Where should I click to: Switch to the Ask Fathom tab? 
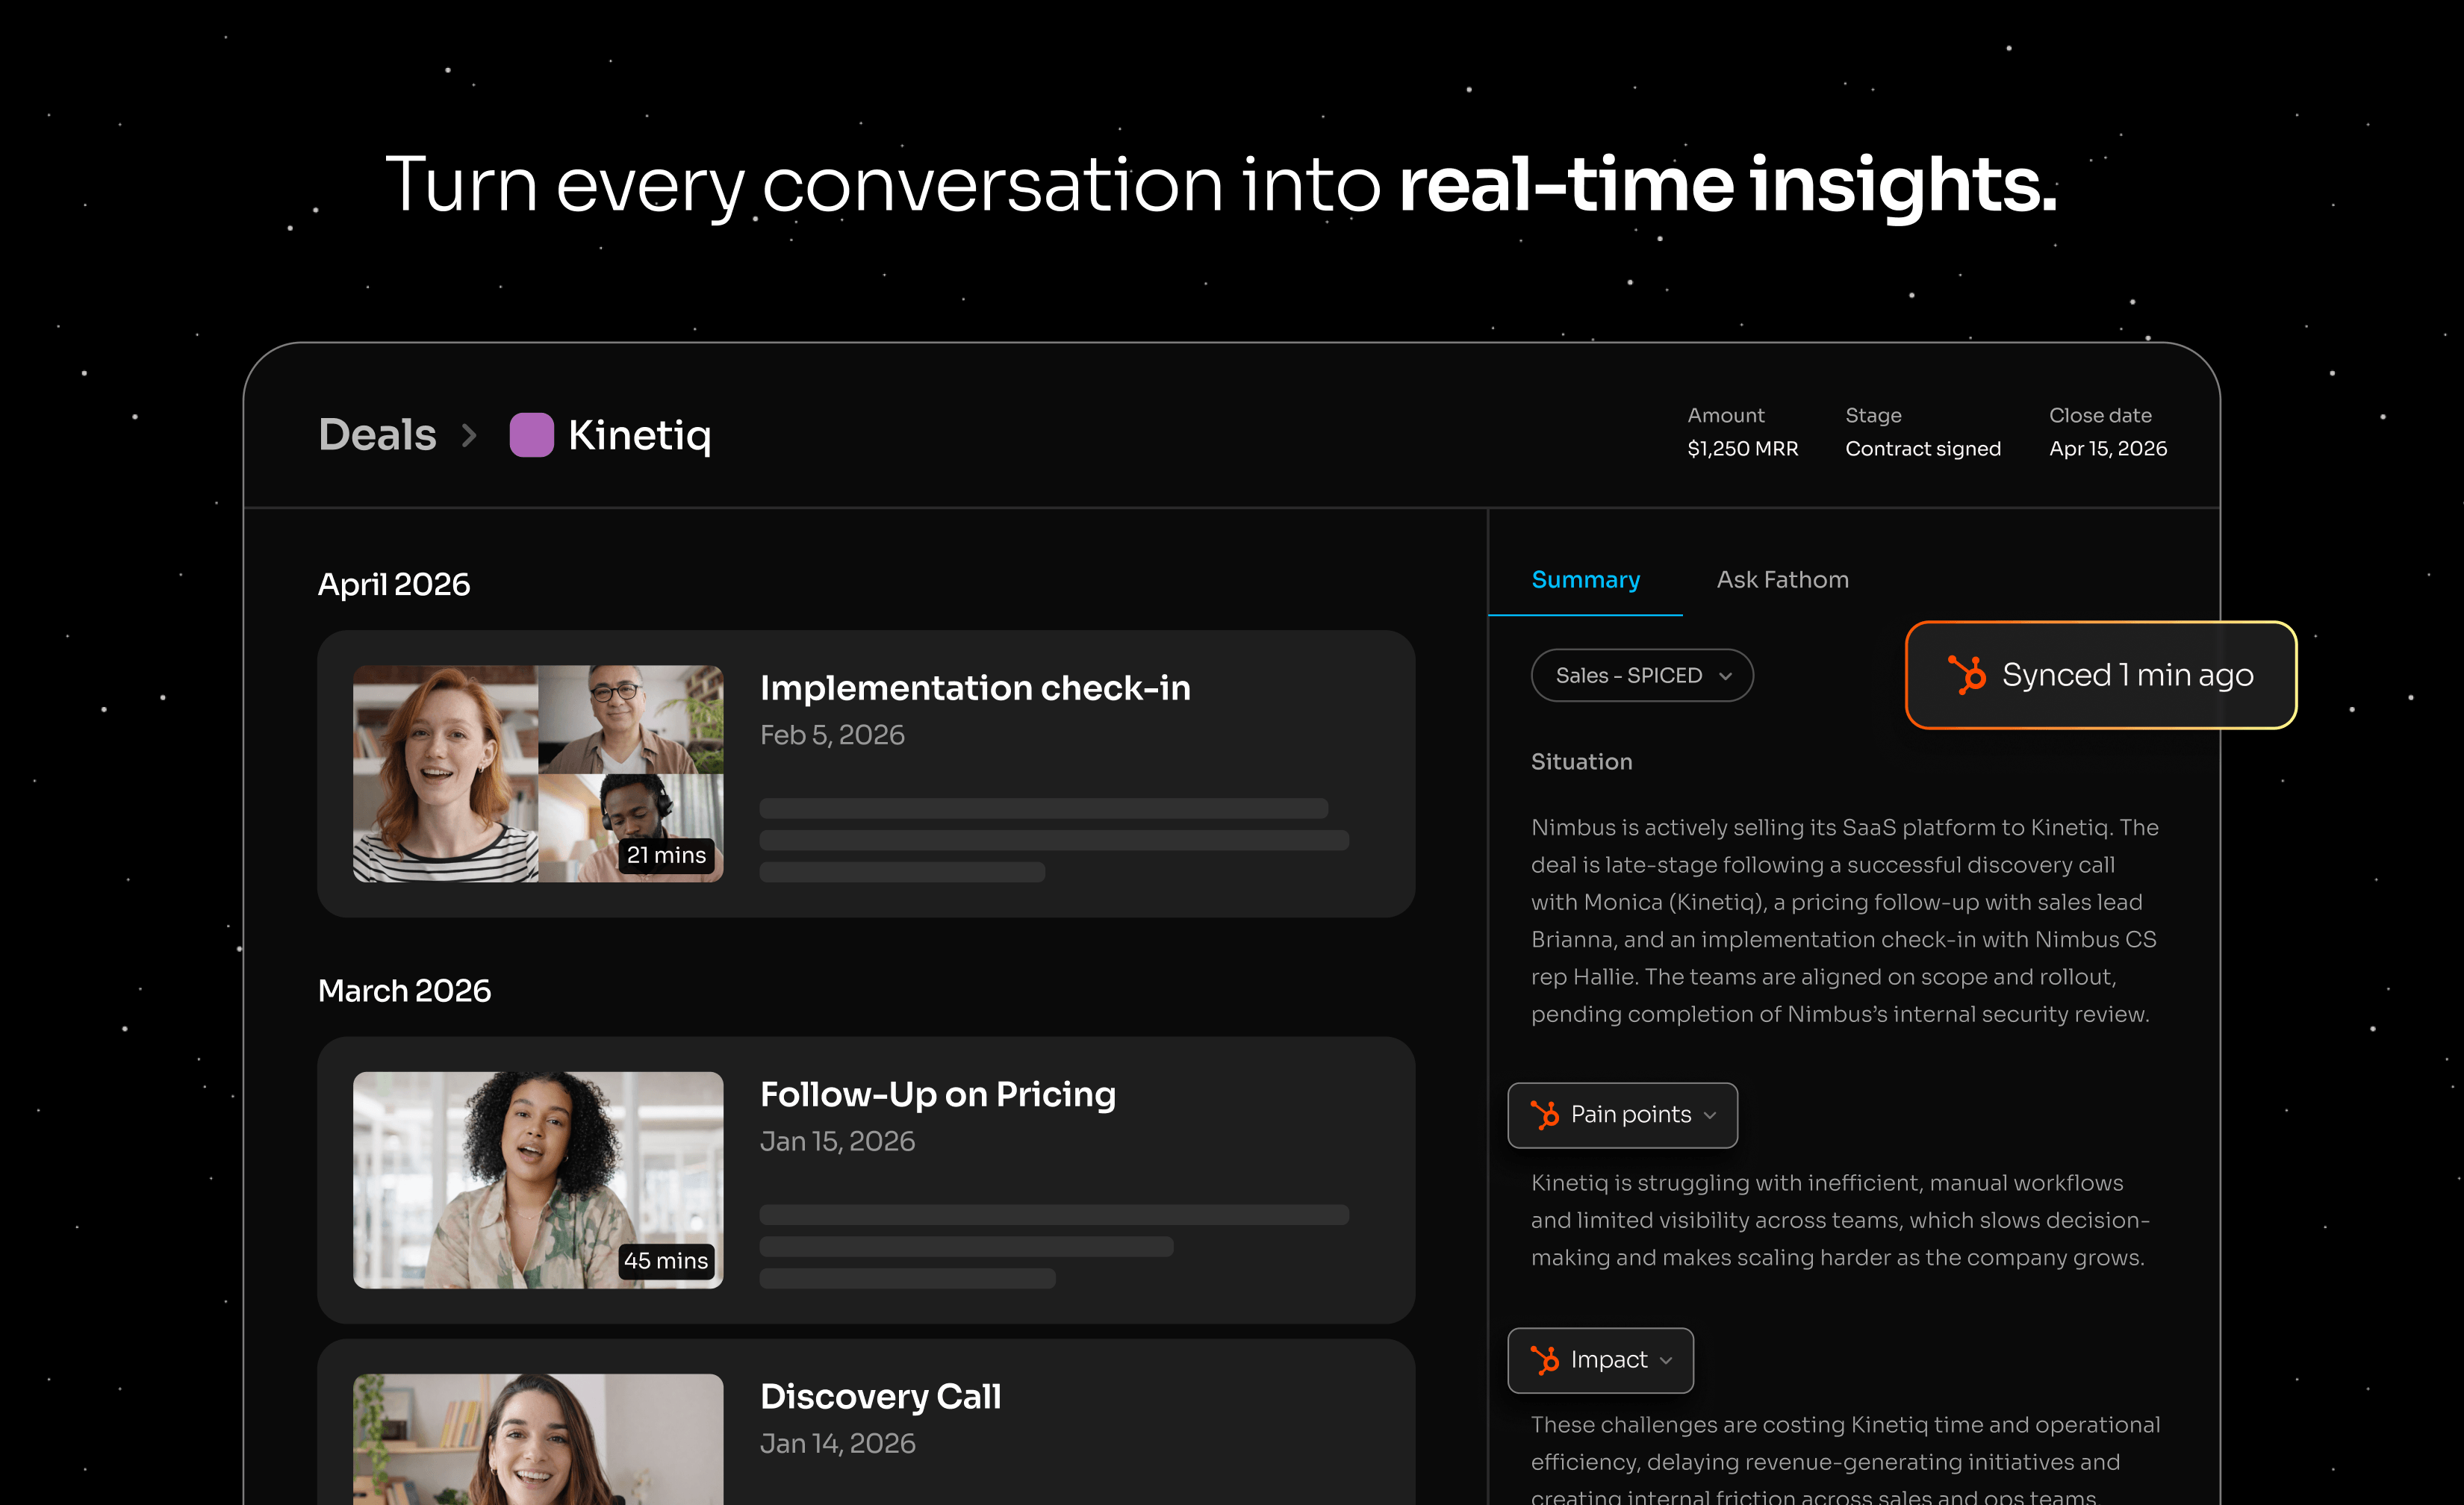1782,580
